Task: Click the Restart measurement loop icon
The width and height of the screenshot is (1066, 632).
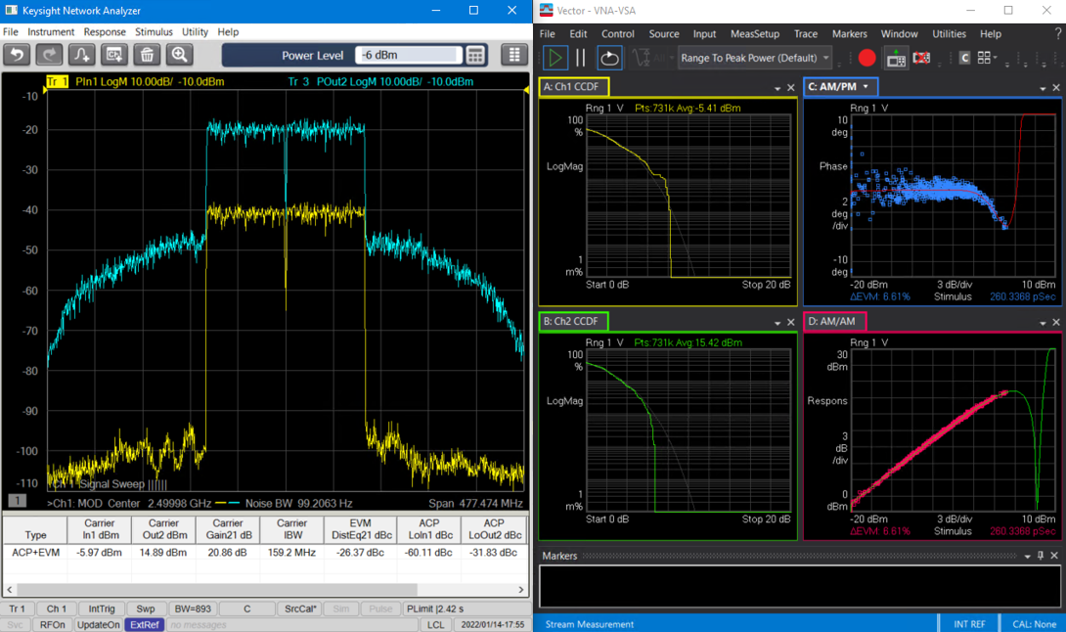Action: pos(609,58)
